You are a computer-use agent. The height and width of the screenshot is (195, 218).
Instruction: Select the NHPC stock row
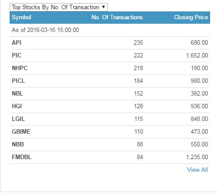(x=110, y=68)
